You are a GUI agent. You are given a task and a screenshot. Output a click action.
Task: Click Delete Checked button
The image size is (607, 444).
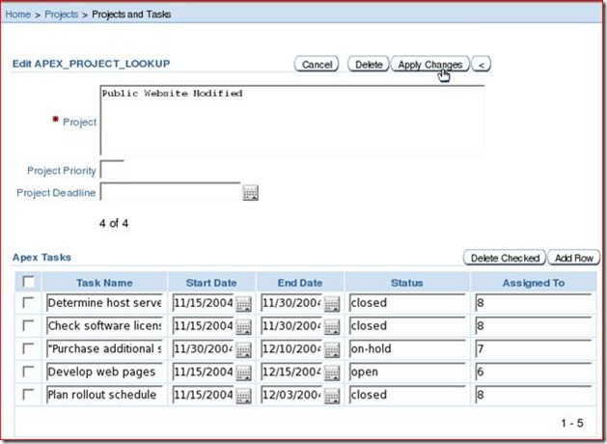pyautogui.click(x=505, y=258)
